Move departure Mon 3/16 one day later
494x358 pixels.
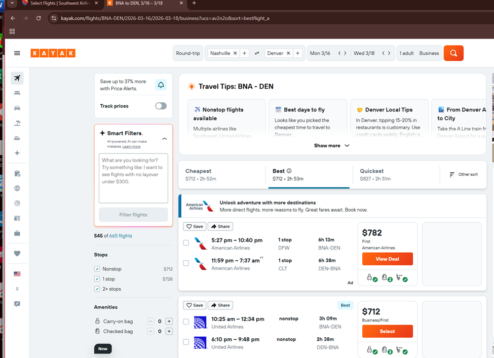coord(346,53)
